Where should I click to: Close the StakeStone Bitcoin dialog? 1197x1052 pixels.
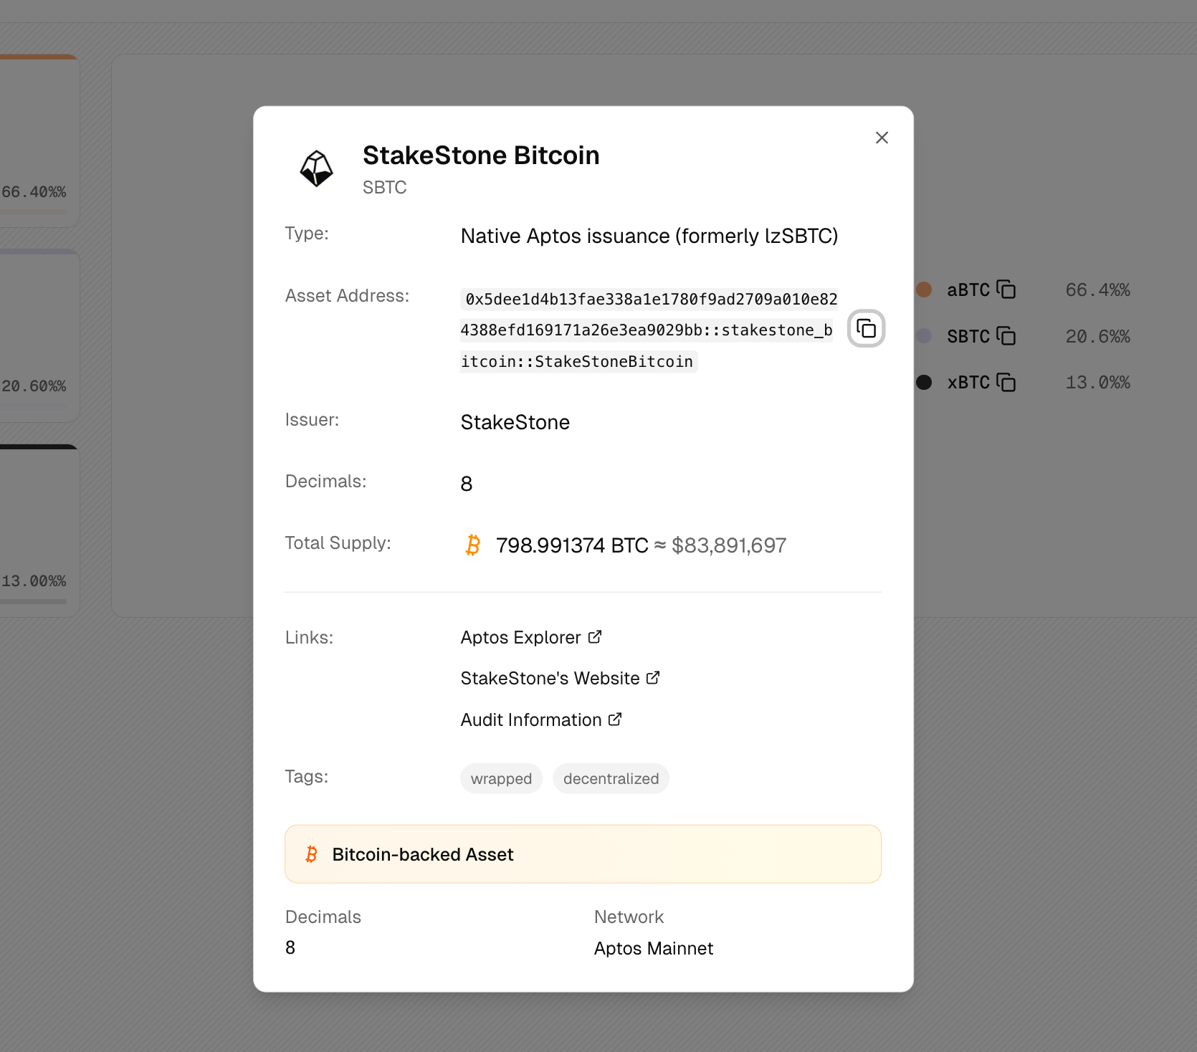(882, 138)
